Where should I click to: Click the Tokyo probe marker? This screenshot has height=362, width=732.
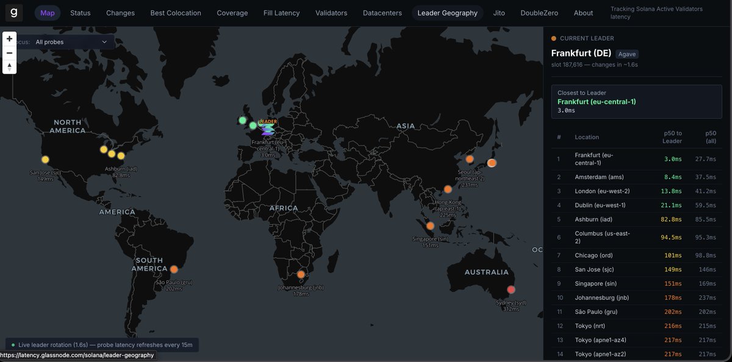(x=492, y=163)
